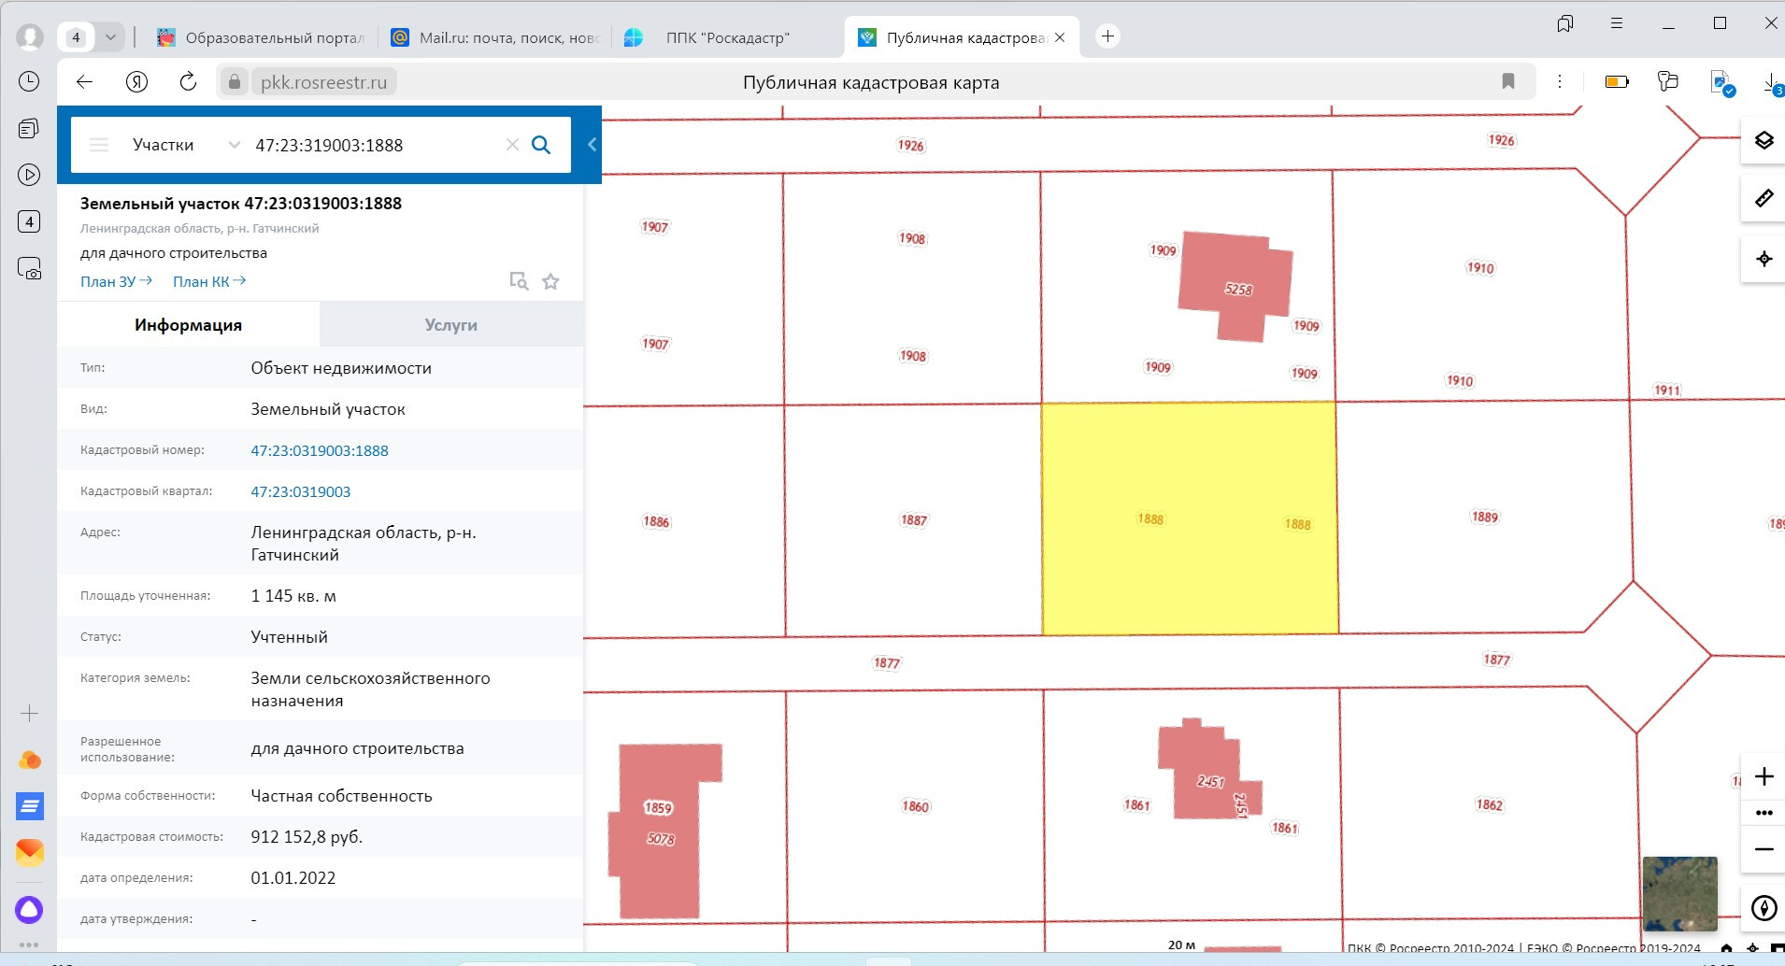Screen dimensions: 1785x966
Task: Open План ЗУ link
Action: (116, 281)
